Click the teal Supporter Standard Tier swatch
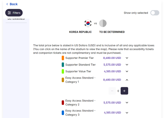This screenshot has height=118, width=165. 63,65
